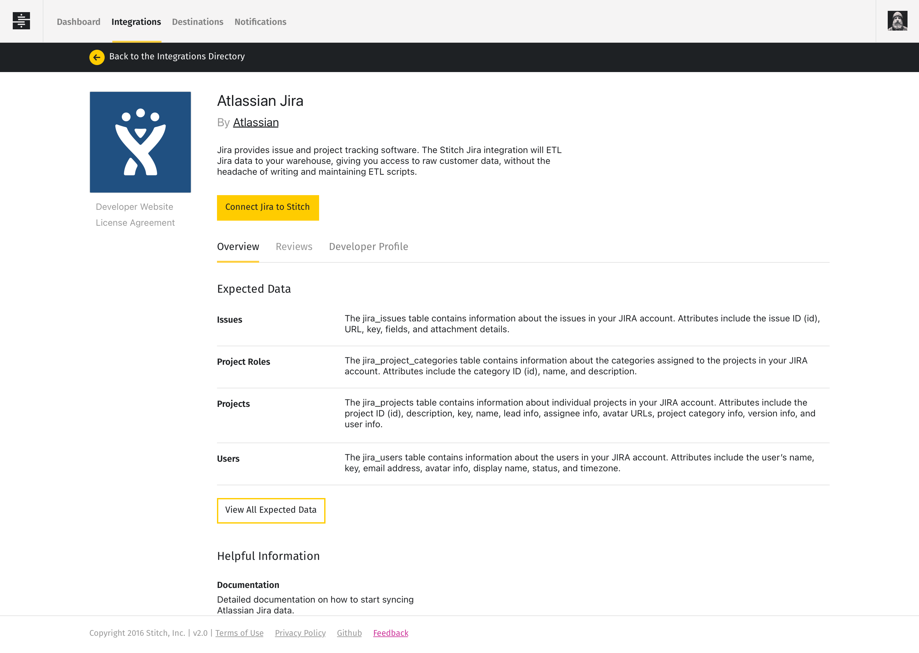
Task: Switch to the Developer Profile tab
Action: click(x=368, y=246)
